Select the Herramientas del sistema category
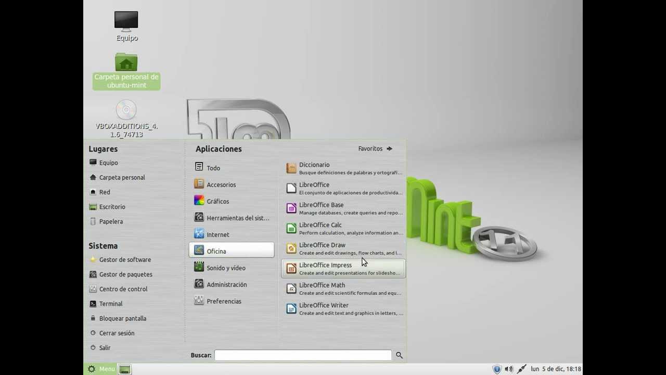 [x=232, y=218]
